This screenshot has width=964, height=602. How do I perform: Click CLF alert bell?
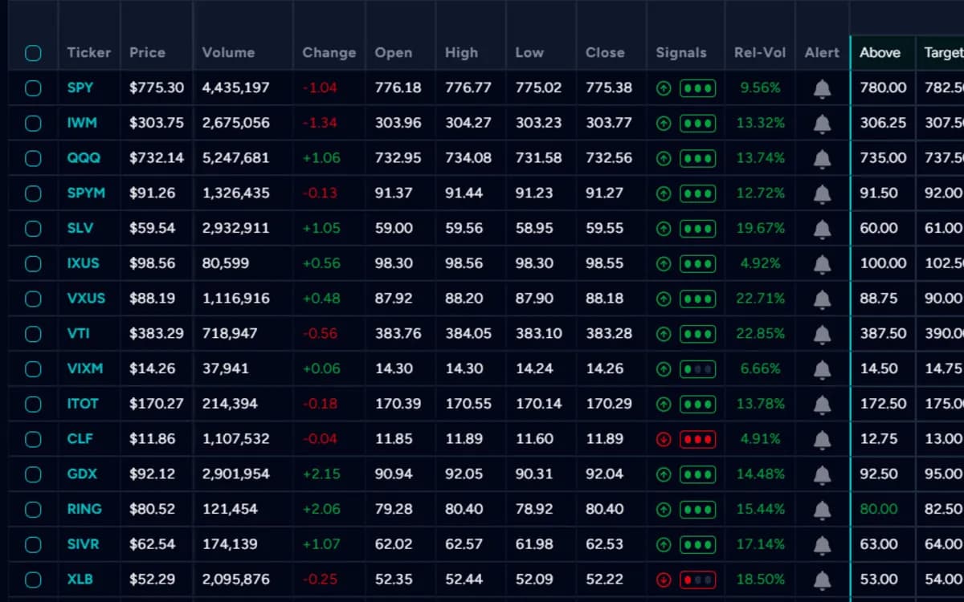tap(822, 439)
